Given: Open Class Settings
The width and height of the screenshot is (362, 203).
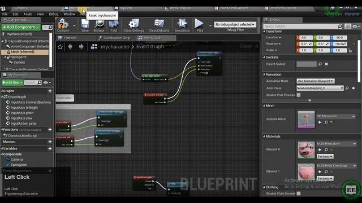Looking at the screenshot, I should pos(133,25).
